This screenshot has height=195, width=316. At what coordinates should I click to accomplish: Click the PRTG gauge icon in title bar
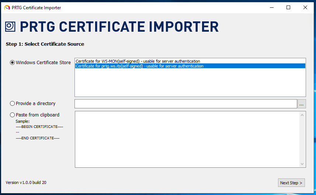[7, 8]
